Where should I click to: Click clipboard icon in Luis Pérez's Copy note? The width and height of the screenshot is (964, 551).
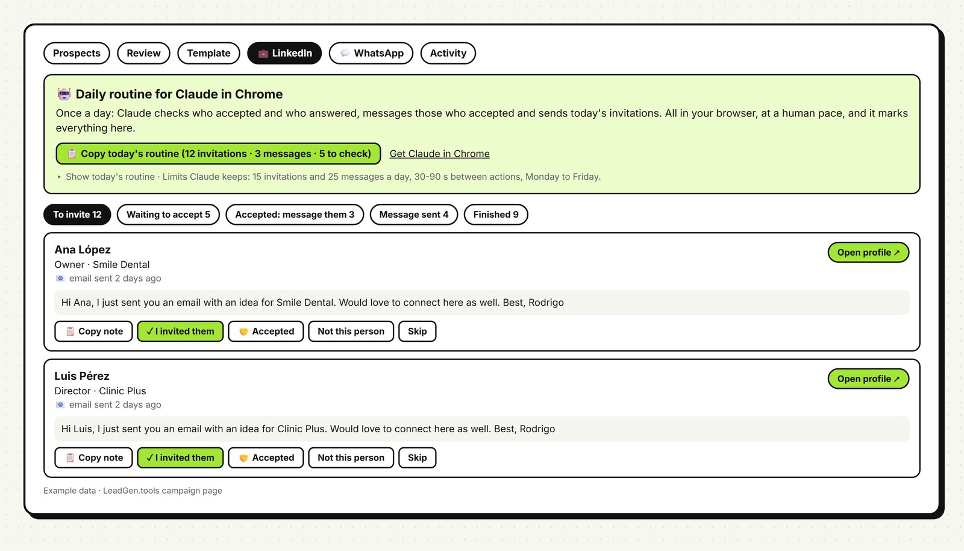tap(70, 458)
